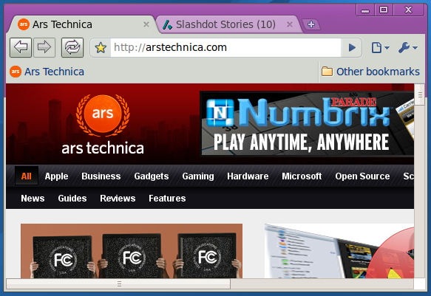Open the Reviews link
Screen dimensions: 431x296
[x=118, y=199]
